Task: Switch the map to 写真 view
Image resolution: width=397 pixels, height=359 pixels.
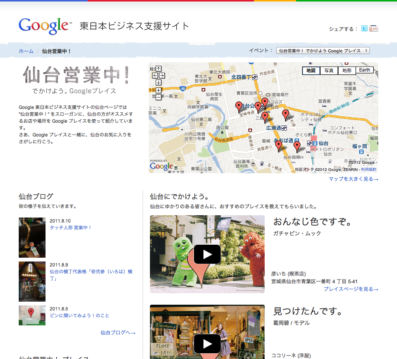Action: (x=329, y=70)
